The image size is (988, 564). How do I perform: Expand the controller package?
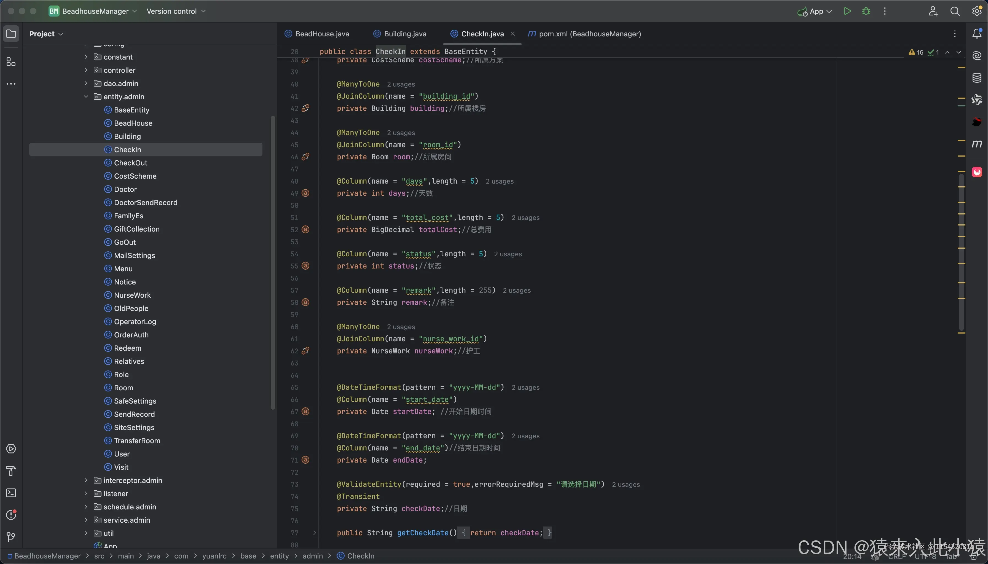(85, 70)
